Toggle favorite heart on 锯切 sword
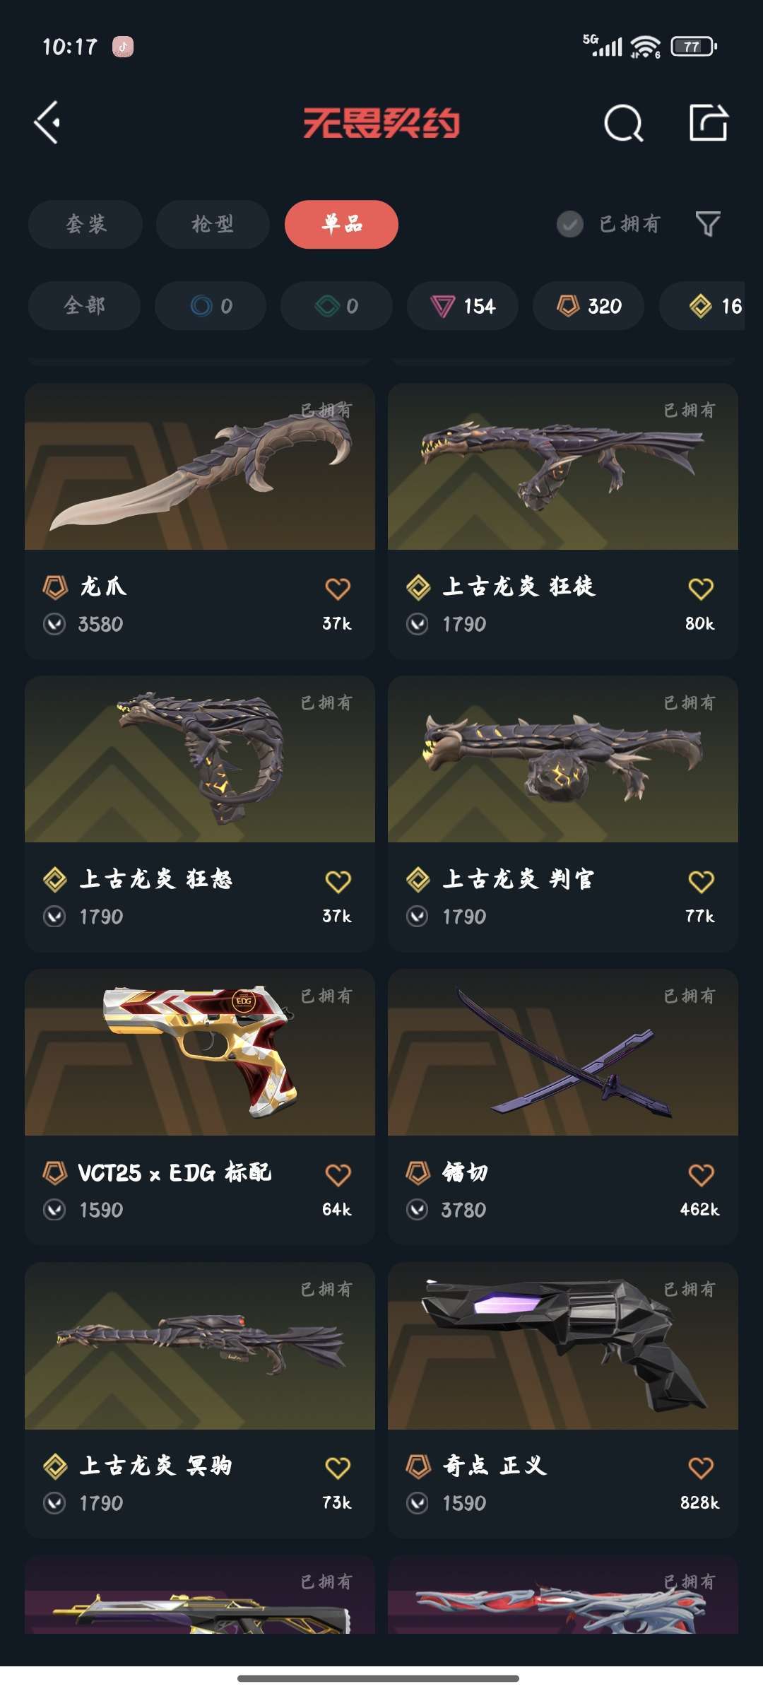This screenshot has height=1696, width=763. tap(701, 1174)
